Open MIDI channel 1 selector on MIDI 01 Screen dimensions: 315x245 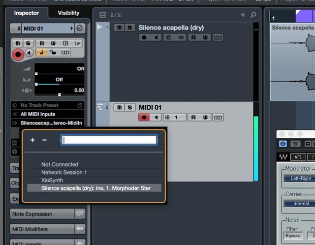point(175,117)
